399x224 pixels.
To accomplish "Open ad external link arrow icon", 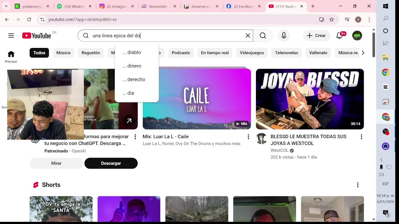I will tap(129, 121).
